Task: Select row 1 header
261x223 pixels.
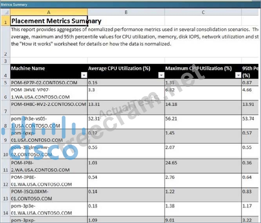Action: [5, 21]
